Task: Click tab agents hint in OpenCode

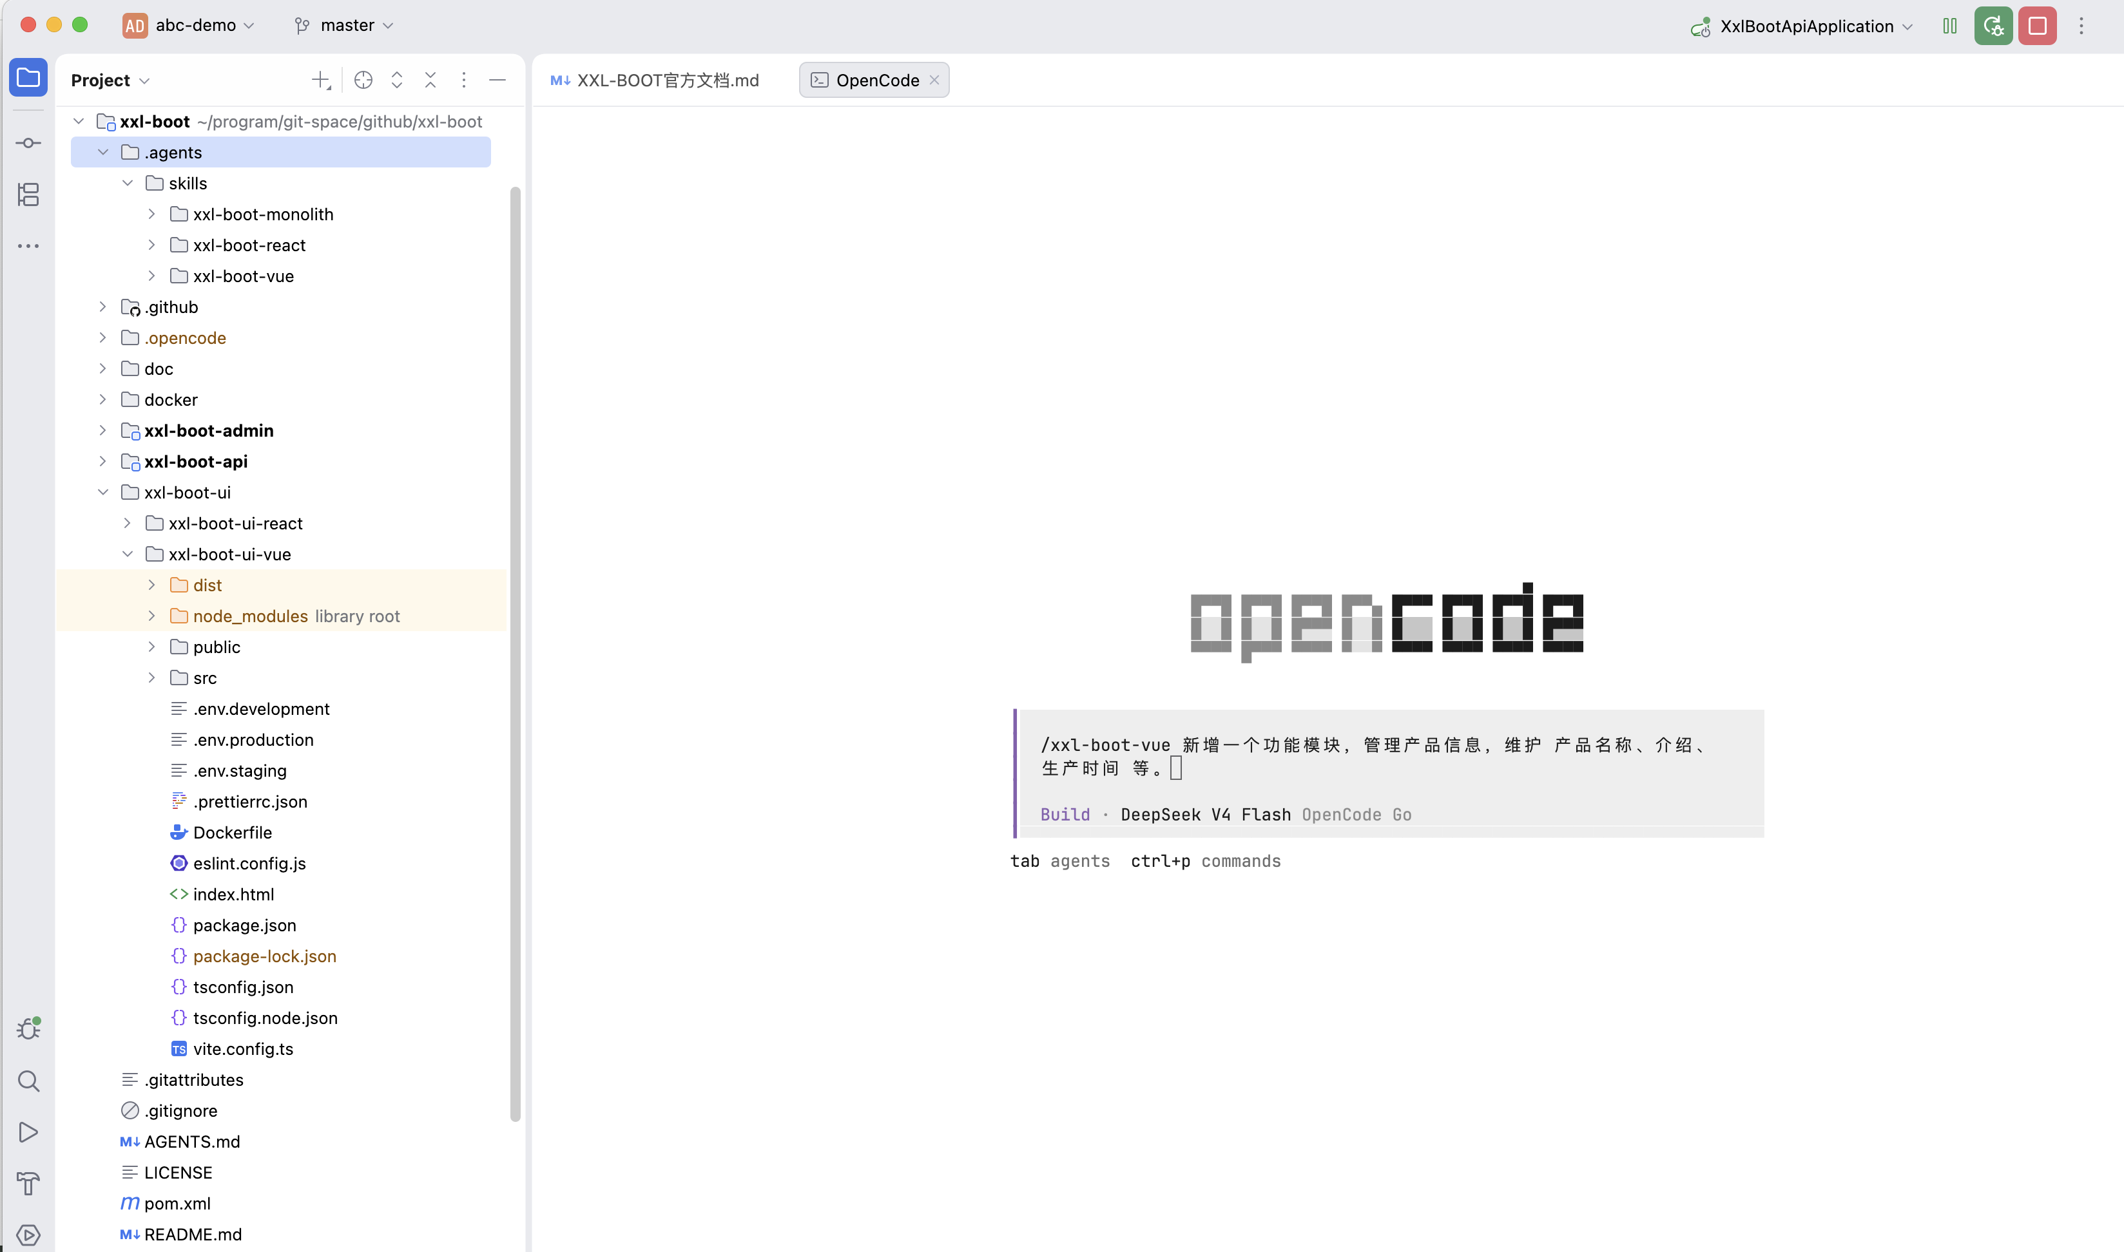Action: [1059, 861]
